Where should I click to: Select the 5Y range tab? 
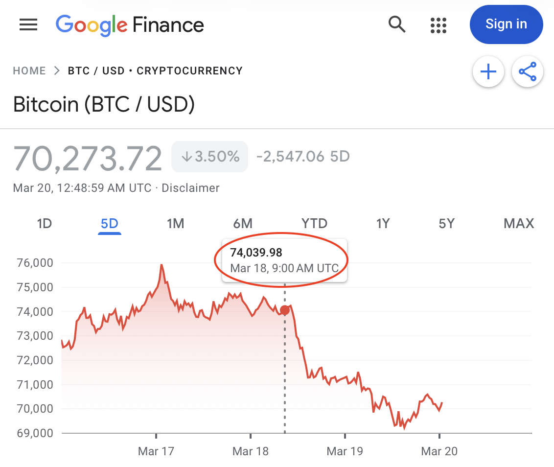click(446, 224)
